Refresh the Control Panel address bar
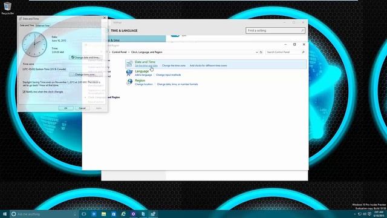The image size is (387, 218). click(x=261, y=52)
